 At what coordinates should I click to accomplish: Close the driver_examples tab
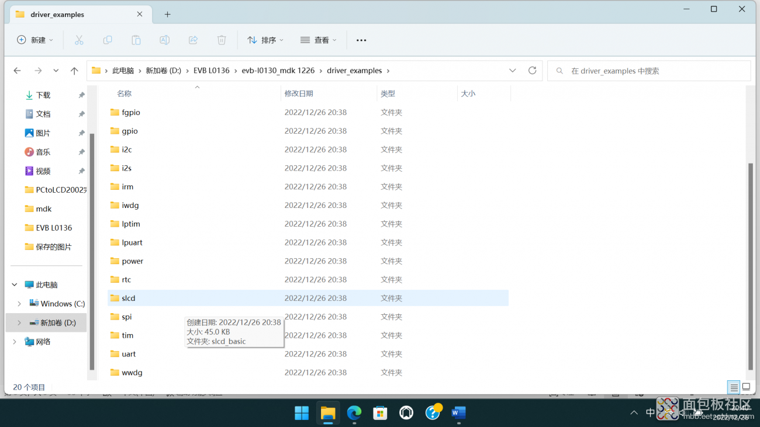(x=139, y=15)
